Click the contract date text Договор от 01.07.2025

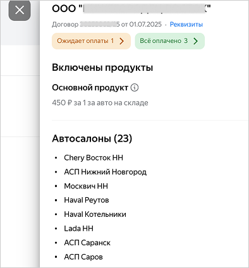(x=107, y=25)
